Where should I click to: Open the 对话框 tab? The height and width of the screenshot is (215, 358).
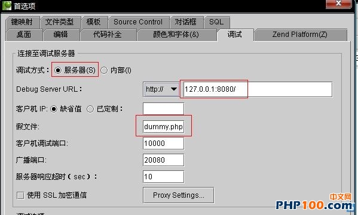tap(186, 22)
